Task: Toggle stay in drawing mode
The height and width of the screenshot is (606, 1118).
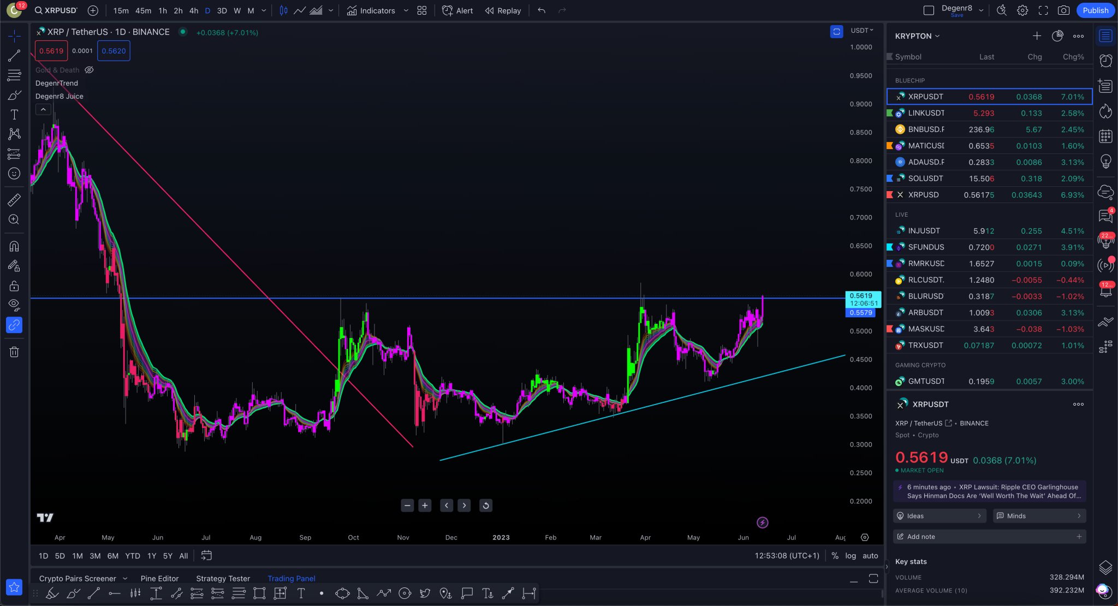Action: pos(14,266)
